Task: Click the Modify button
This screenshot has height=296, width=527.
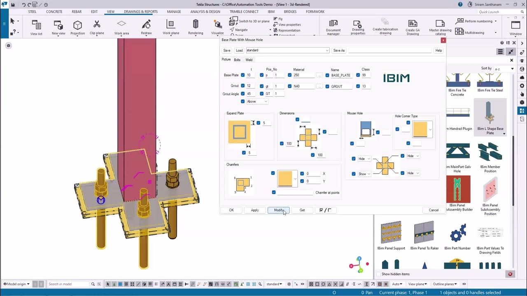Action: point(279,210)
